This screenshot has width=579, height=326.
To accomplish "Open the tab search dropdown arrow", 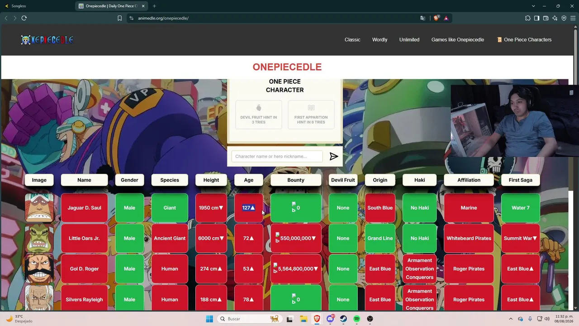I will coord(534,6).
